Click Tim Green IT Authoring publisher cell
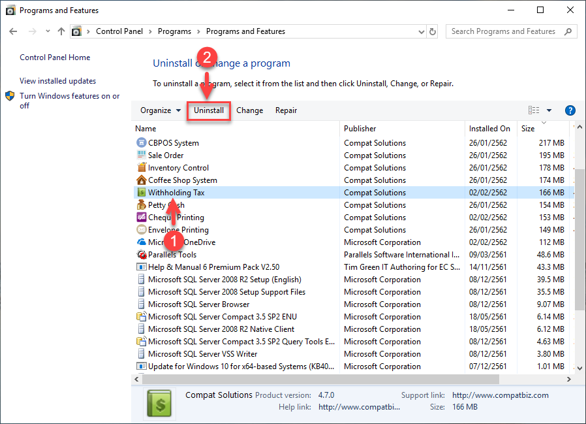The image size is (586, 424). point(402,267)
